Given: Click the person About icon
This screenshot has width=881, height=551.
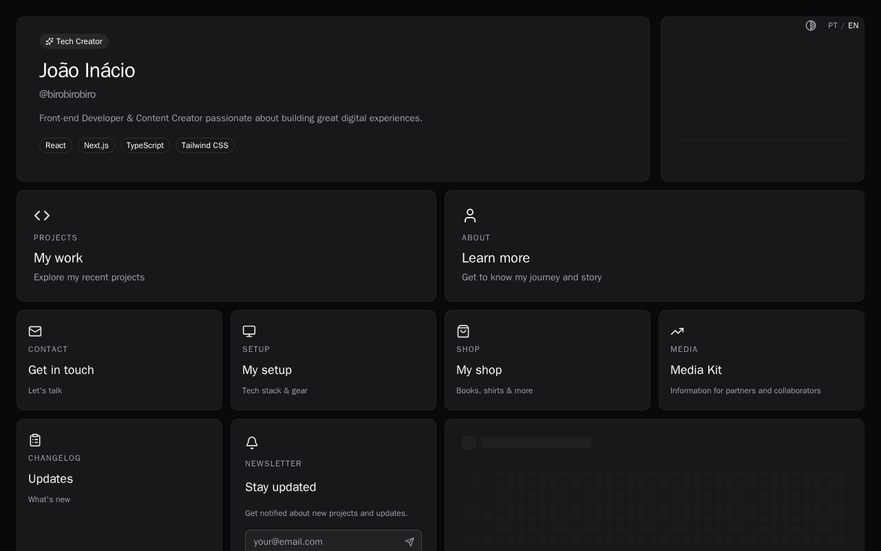Looking at the screenshot, I should click(x=470, y=216).
